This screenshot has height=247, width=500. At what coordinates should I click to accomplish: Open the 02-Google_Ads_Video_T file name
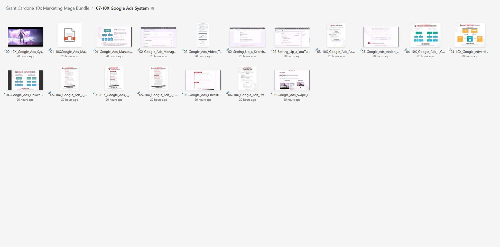203,52
